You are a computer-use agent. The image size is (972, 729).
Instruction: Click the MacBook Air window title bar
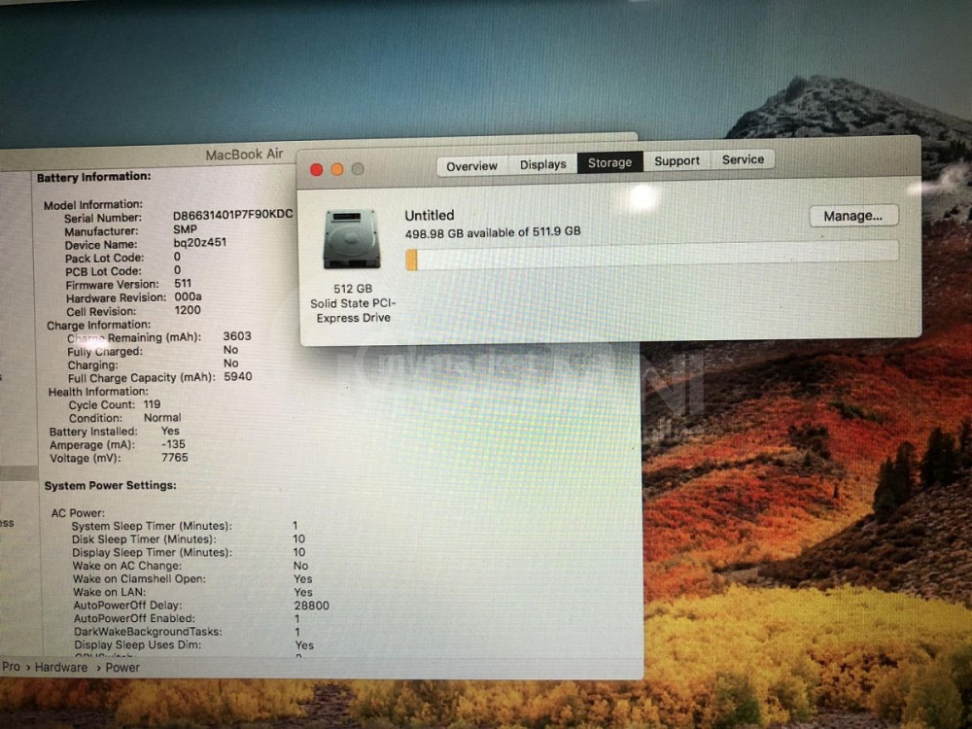point(244,155)
